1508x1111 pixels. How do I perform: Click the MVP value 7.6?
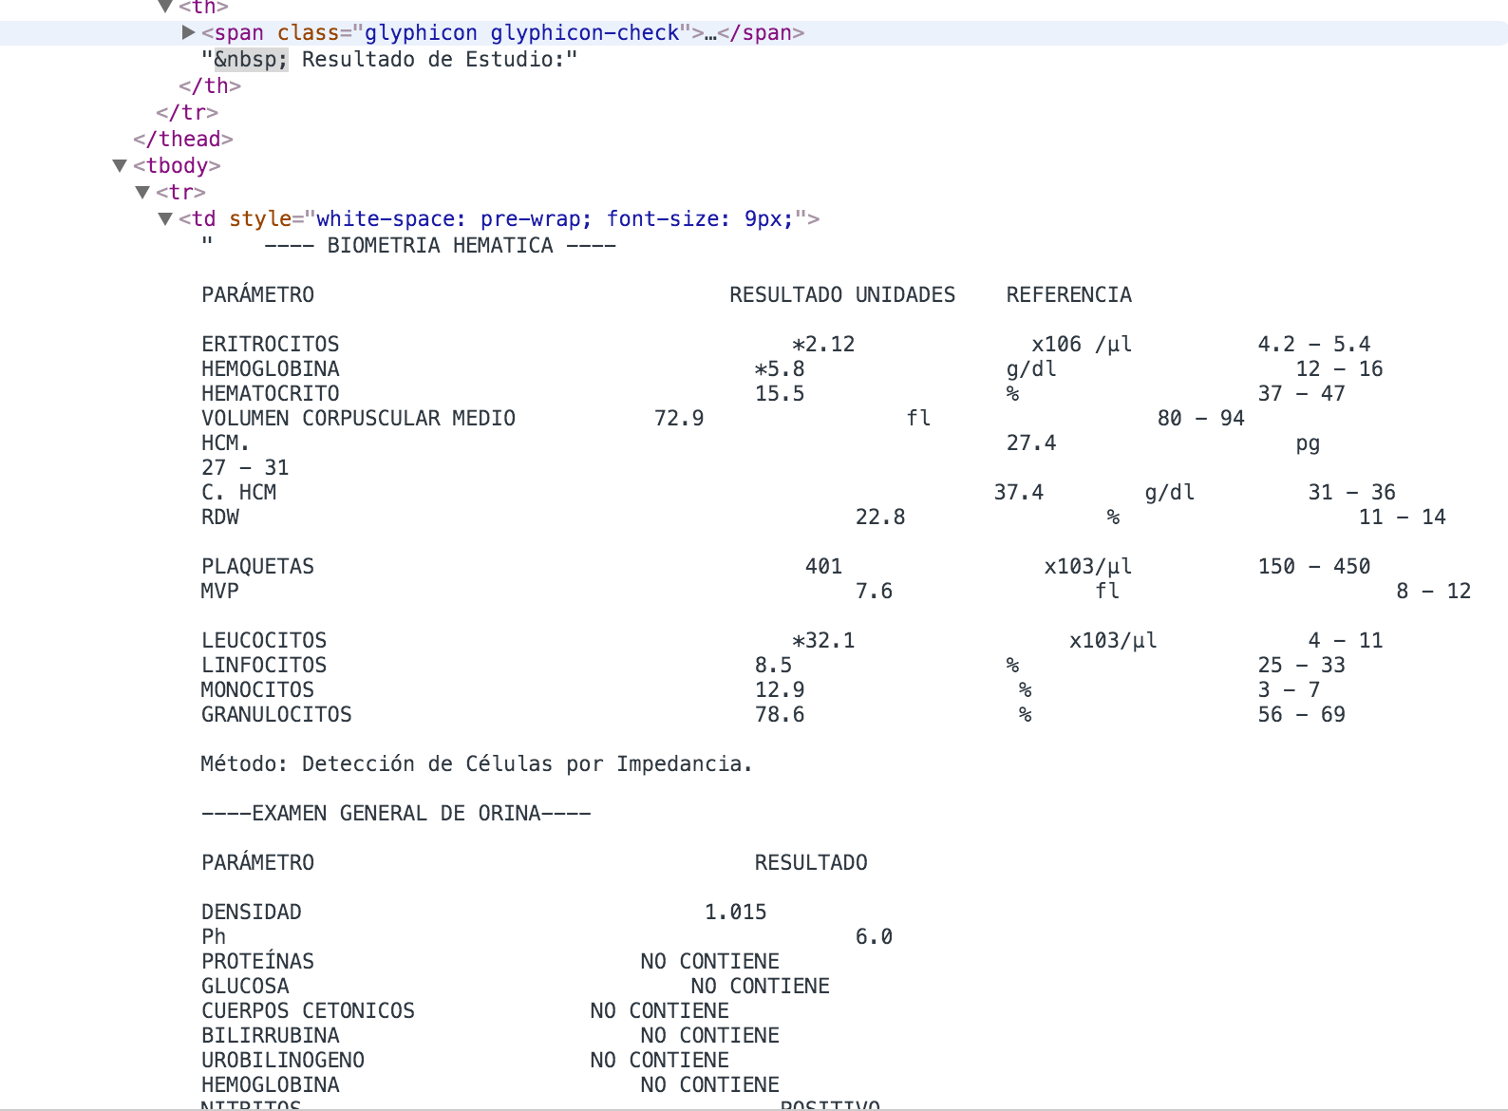(x=874, y=591)
